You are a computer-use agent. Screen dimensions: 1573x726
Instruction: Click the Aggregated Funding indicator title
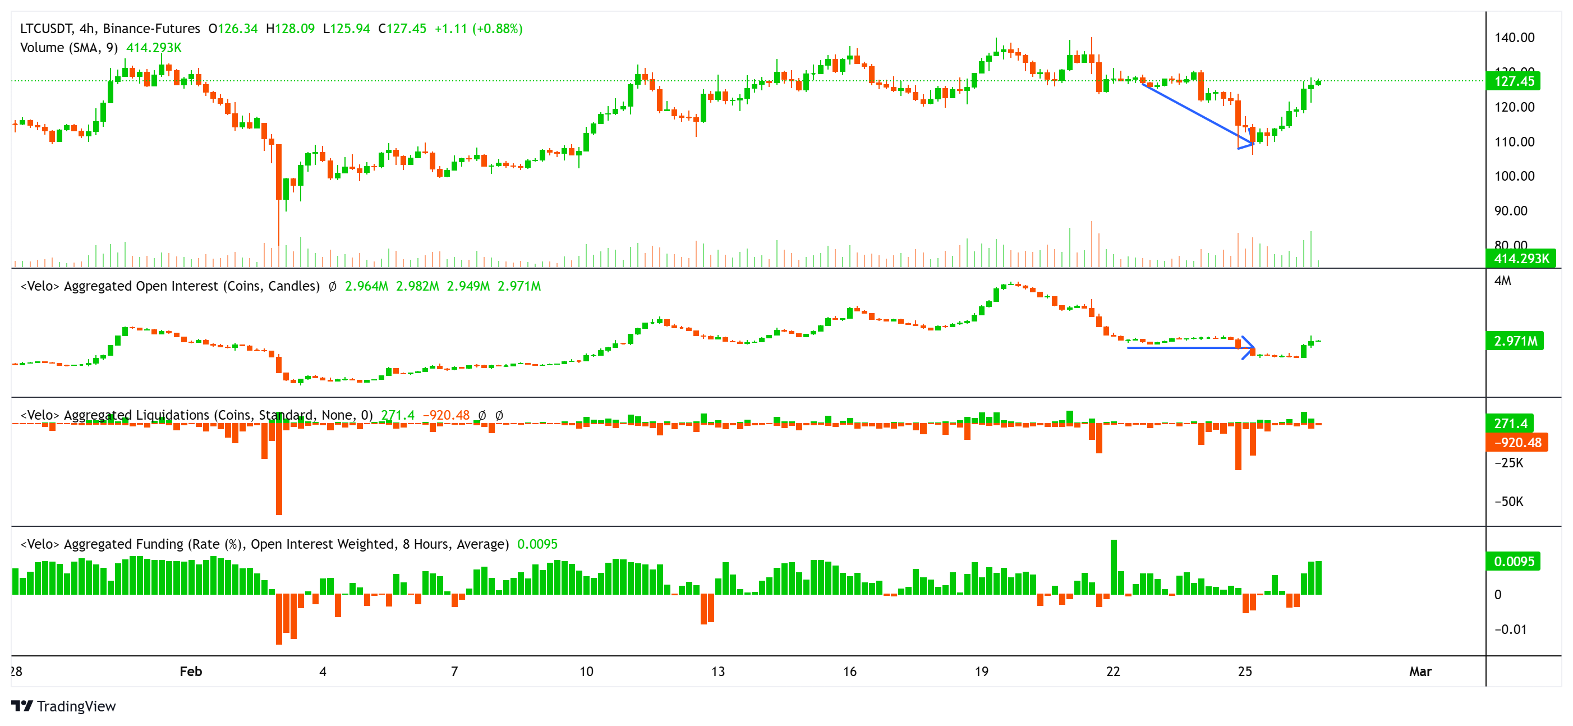(266, 544)
